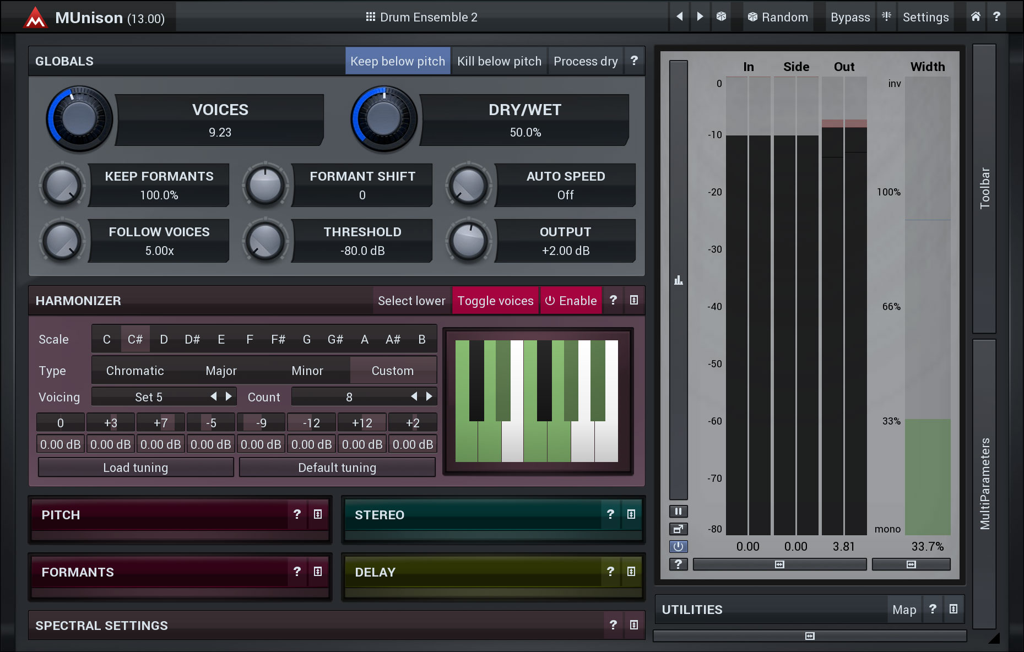Click the Load tuning button

(136, 468)
